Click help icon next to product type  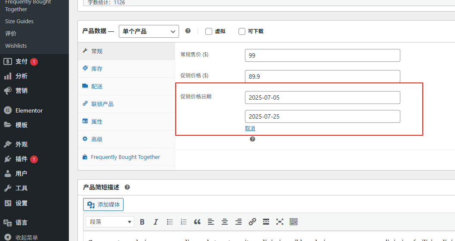[188, 31]
